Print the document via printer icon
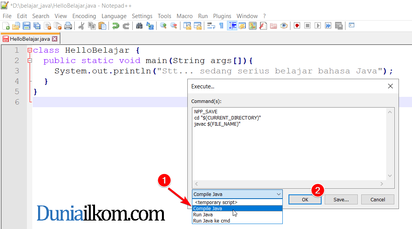This screenshot has width=412, height=229. pos(68,26)
